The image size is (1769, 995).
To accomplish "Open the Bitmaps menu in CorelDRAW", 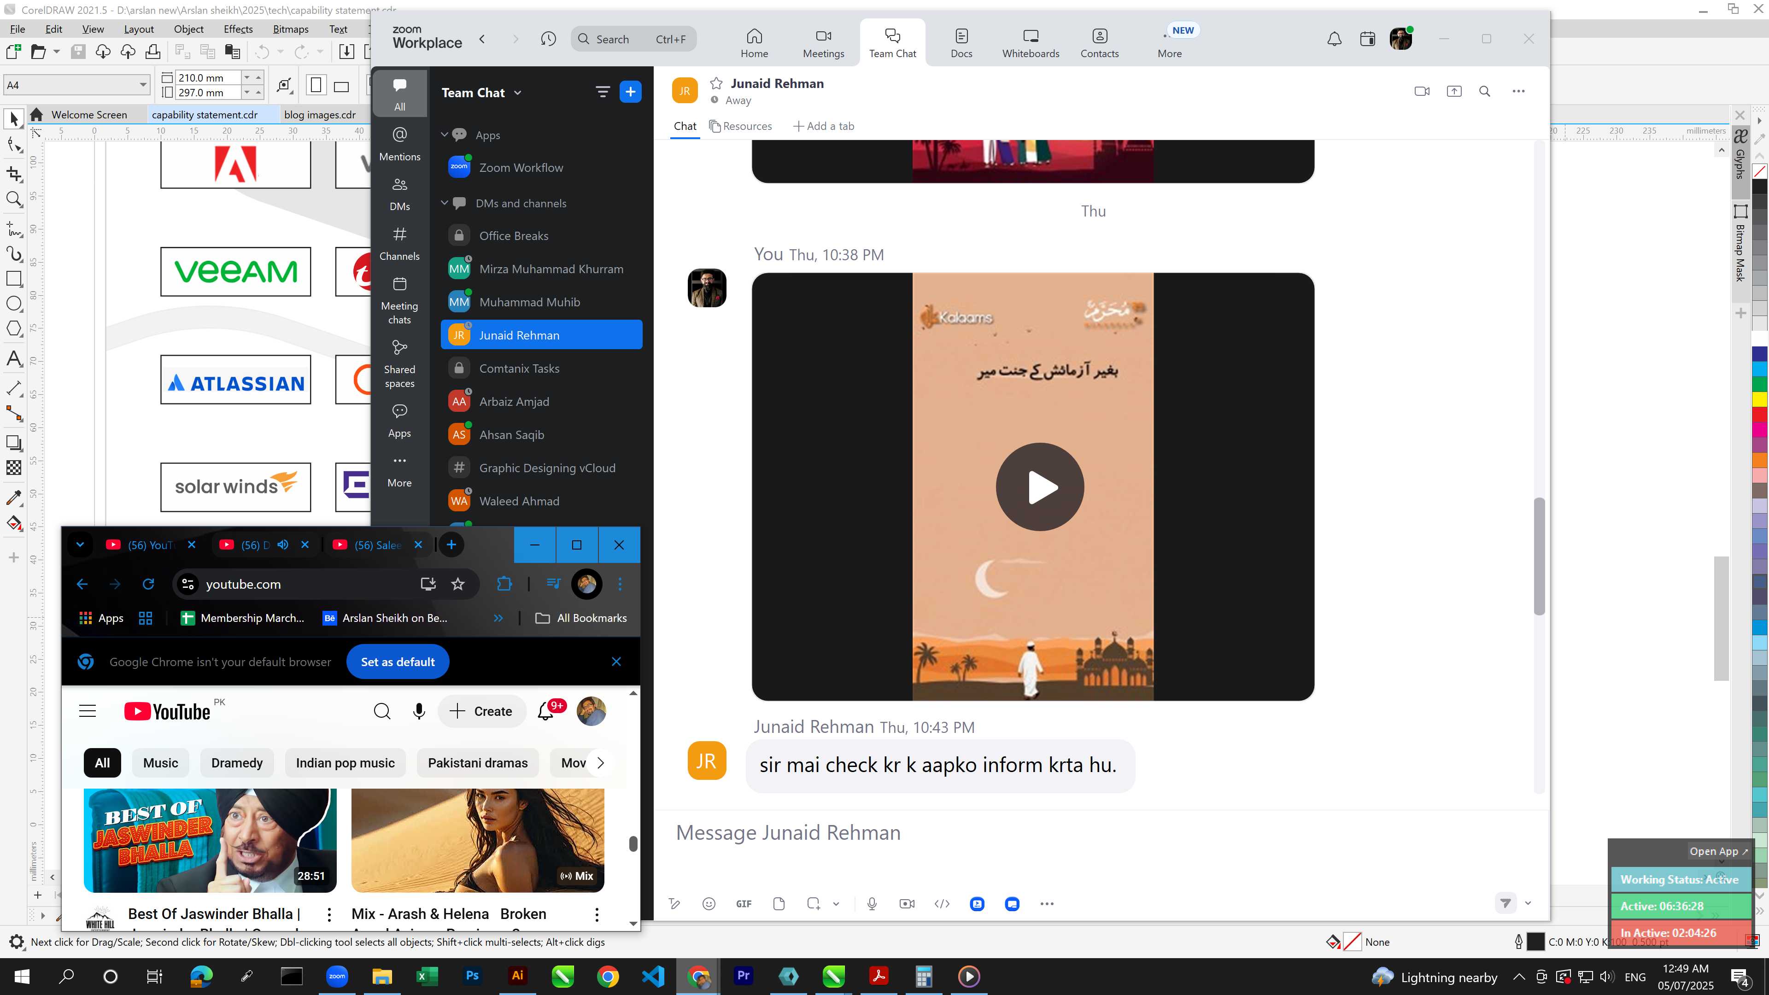I will tap(291, 29).
